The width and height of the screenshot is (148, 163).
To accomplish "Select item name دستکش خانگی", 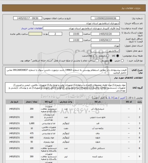I will point(98,148).
